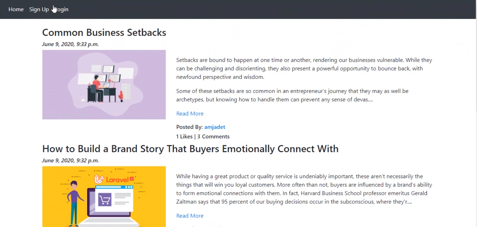The height and width of the screenshot is (227, 477).
Task: Open the Common Business Setbacks post title
Action: click(104, 33)
